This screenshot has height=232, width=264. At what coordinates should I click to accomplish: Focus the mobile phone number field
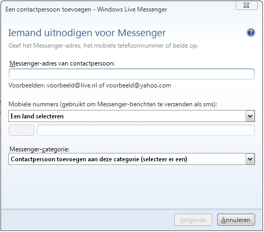tap(146, 130)
